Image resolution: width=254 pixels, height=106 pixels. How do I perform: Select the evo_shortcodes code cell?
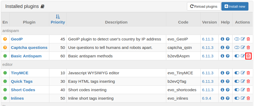coord(183,90)
